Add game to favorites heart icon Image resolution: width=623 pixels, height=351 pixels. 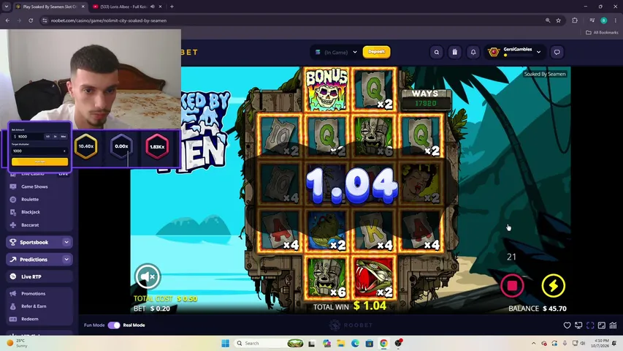[567, 325]
